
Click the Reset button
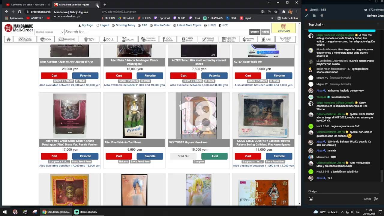(265, 31)
